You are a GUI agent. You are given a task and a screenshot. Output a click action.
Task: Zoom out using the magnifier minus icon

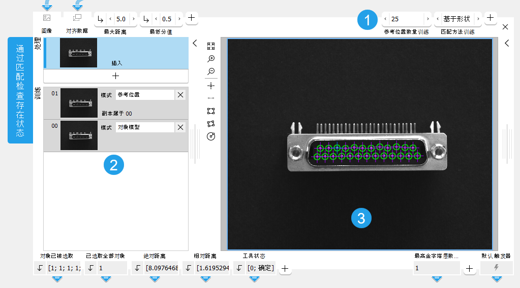pyautogui.click(x=211, y=71)
